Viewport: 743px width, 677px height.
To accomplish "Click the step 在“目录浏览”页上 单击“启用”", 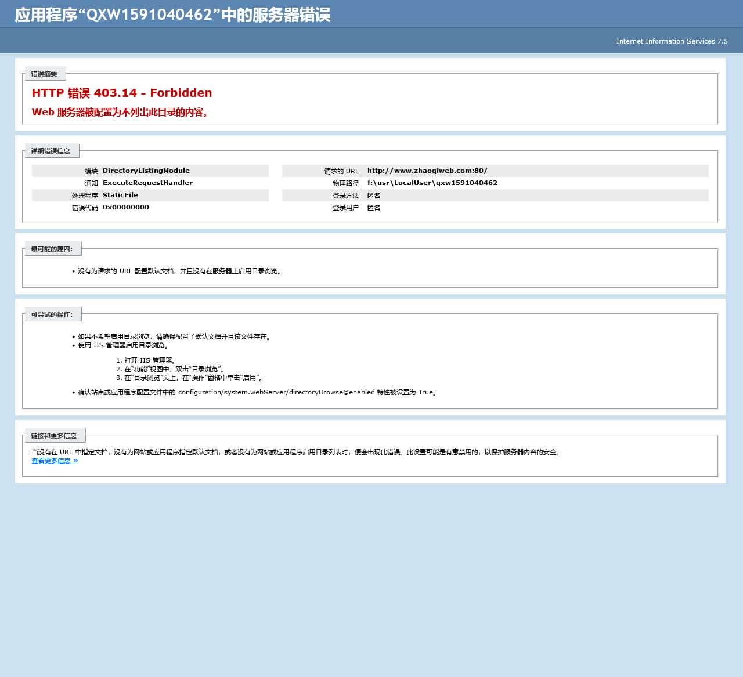I will click(x=194, y=378).
